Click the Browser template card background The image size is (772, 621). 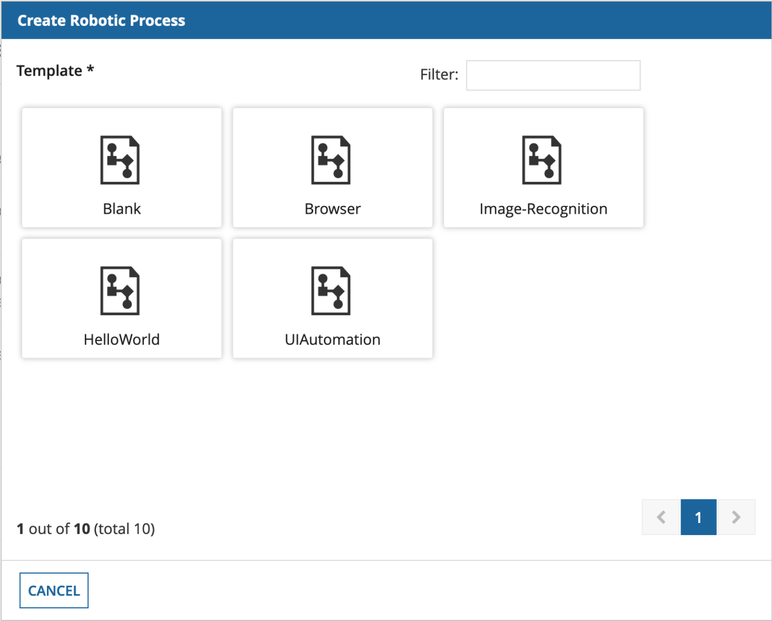pyautogui.click(x=265, y=132)
